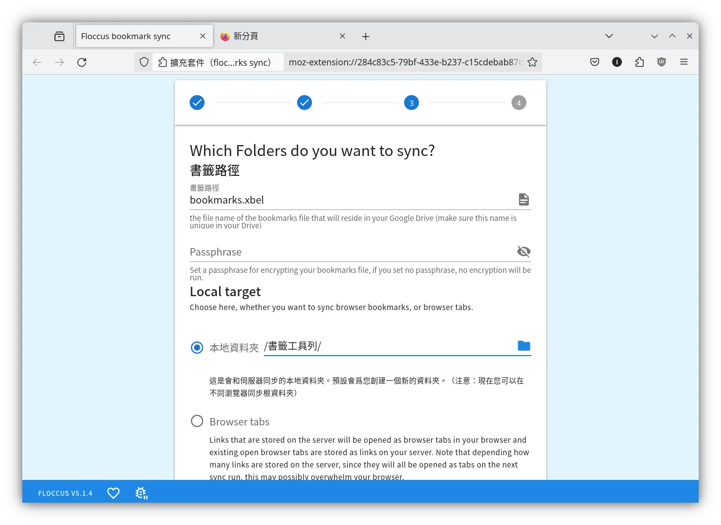Open the Firefox View button left of the tabs
This screenshot has height=525, width=721.
coord(59,36)
